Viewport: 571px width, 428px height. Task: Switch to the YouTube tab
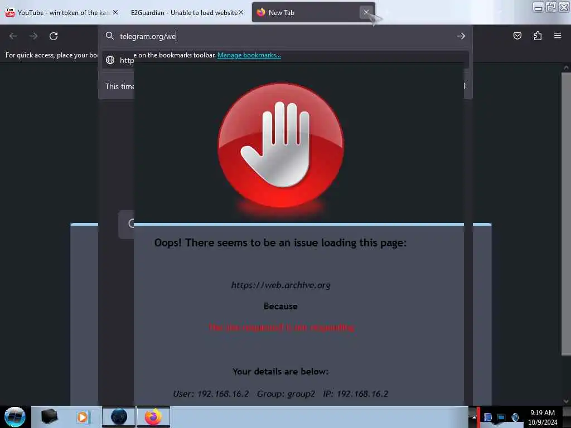point(61,12)
